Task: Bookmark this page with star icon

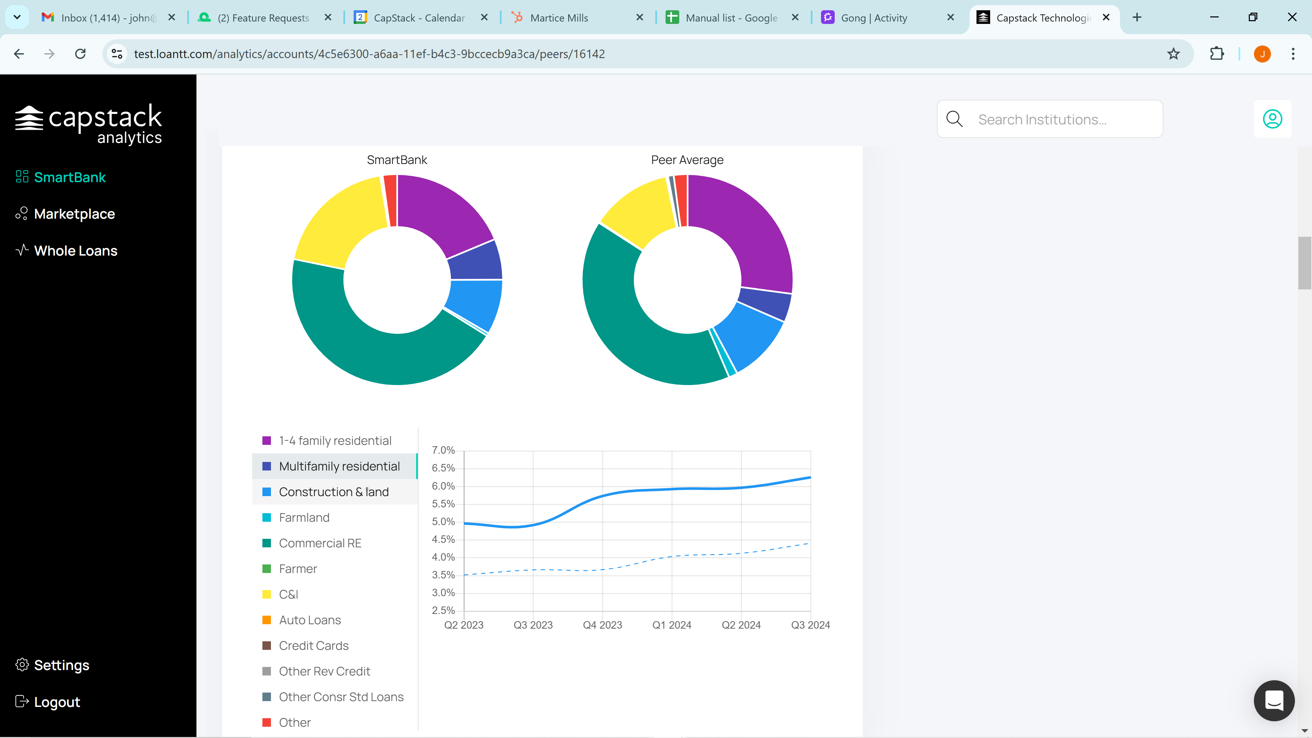Action: click(x=1174, y=54)
